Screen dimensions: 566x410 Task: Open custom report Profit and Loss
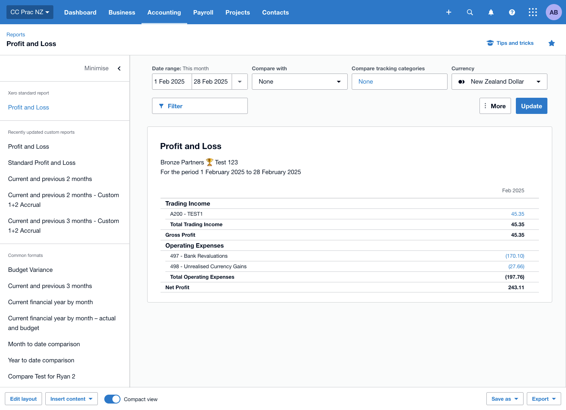pos(29,147)
